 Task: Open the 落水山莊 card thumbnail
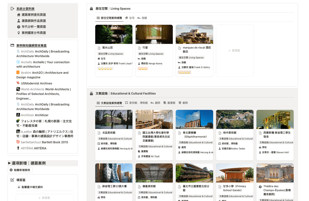click(114, 34)
